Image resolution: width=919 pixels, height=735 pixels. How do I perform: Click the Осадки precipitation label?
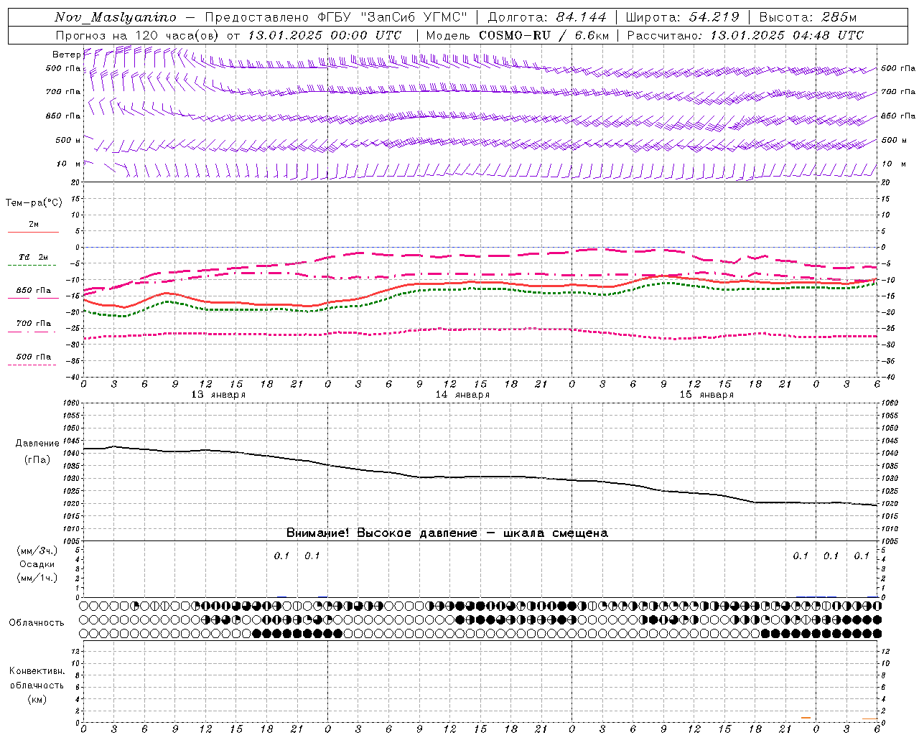[37, 564]
